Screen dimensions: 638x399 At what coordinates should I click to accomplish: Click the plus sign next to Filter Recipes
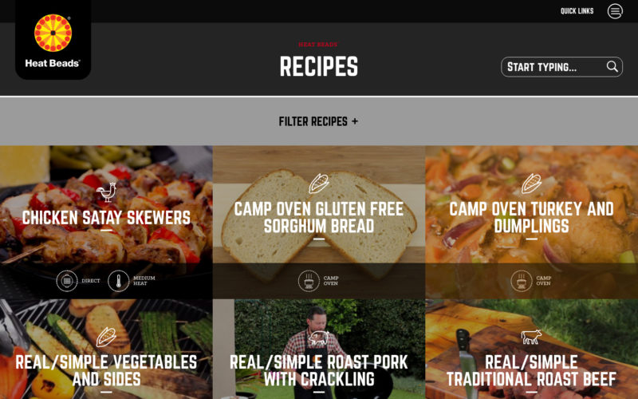click(355, 121)
